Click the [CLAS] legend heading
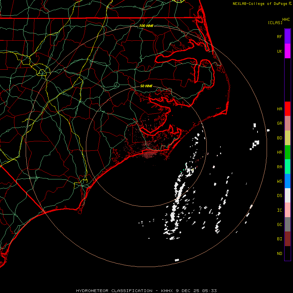 [275, 22]
